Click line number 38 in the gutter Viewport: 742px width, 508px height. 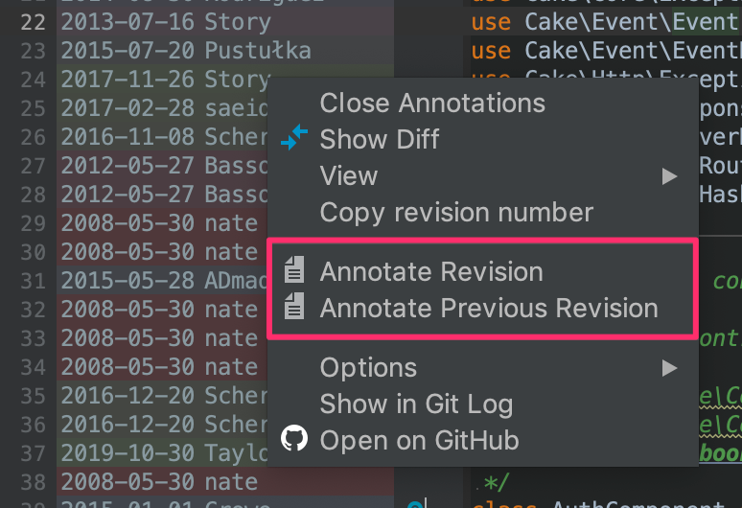pos(33,482)
